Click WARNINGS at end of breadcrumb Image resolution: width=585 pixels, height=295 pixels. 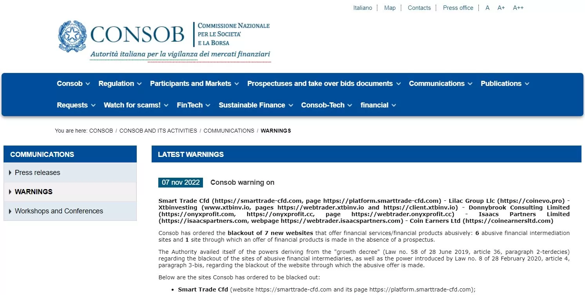(276, 131)
